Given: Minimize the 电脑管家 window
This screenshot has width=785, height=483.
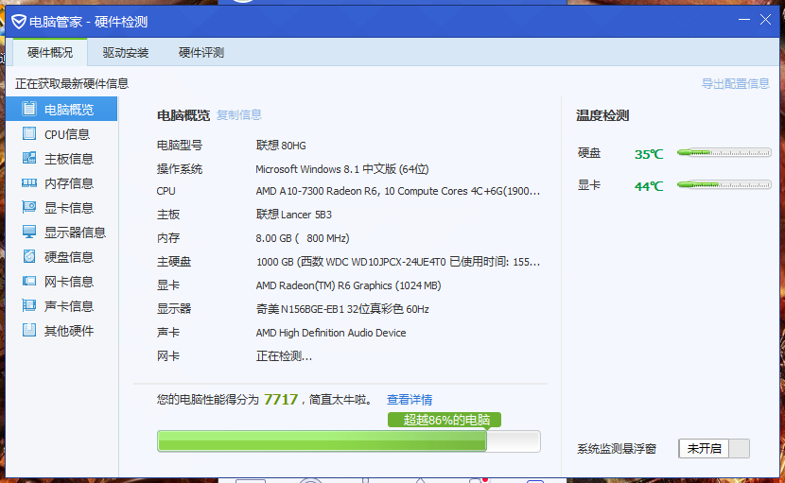Looking at the screenshot, I should (744, 20).
